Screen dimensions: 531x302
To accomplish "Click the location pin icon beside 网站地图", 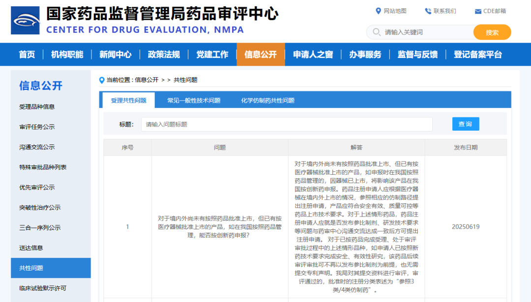I will click(x=378, y=11).
